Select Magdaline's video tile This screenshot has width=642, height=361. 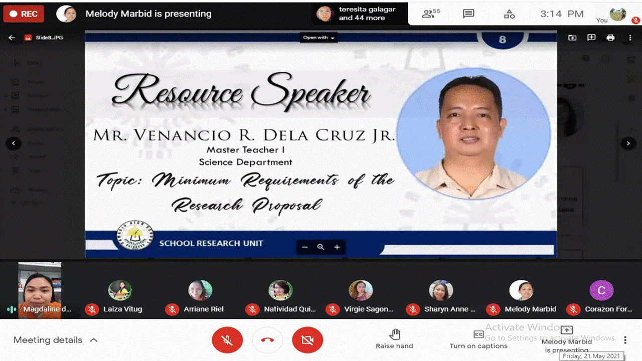coord(40,290)
